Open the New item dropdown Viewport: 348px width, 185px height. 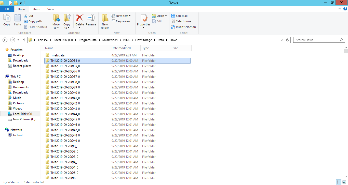121,16
